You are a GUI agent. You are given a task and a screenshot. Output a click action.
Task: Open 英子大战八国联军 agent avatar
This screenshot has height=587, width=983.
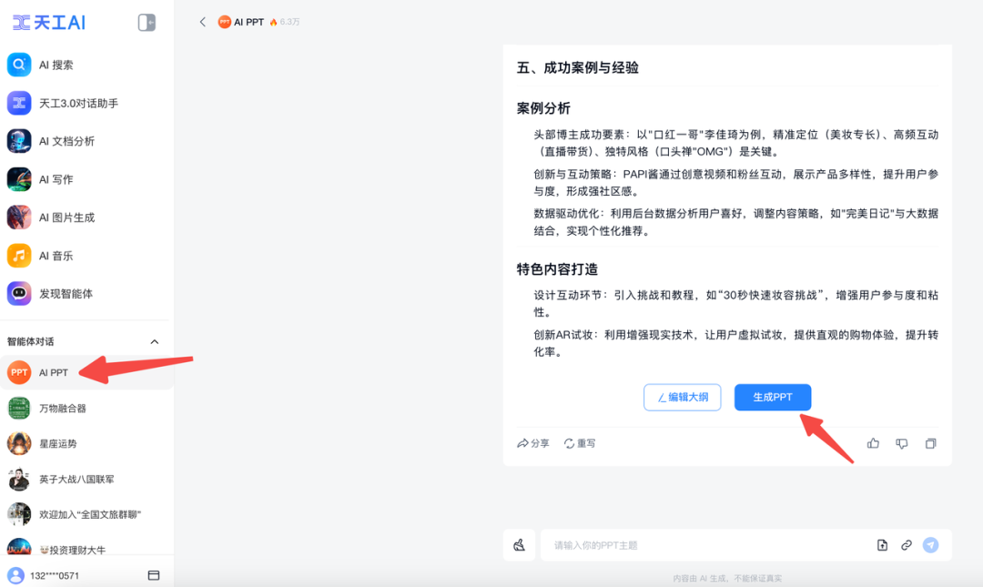click(x=19, y=479)
